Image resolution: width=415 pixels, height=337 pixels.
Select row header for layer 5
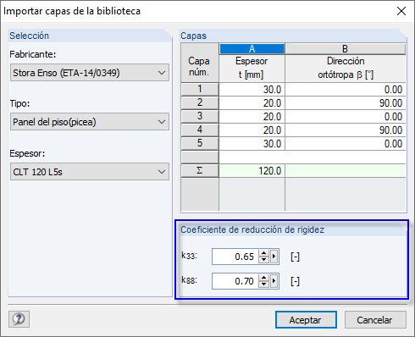pos(200,143)
